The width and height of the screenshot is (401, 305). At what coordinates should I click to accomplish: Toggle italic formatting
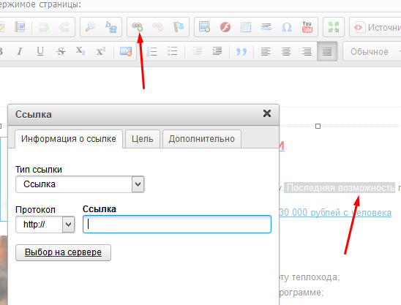tap(20, 51)
